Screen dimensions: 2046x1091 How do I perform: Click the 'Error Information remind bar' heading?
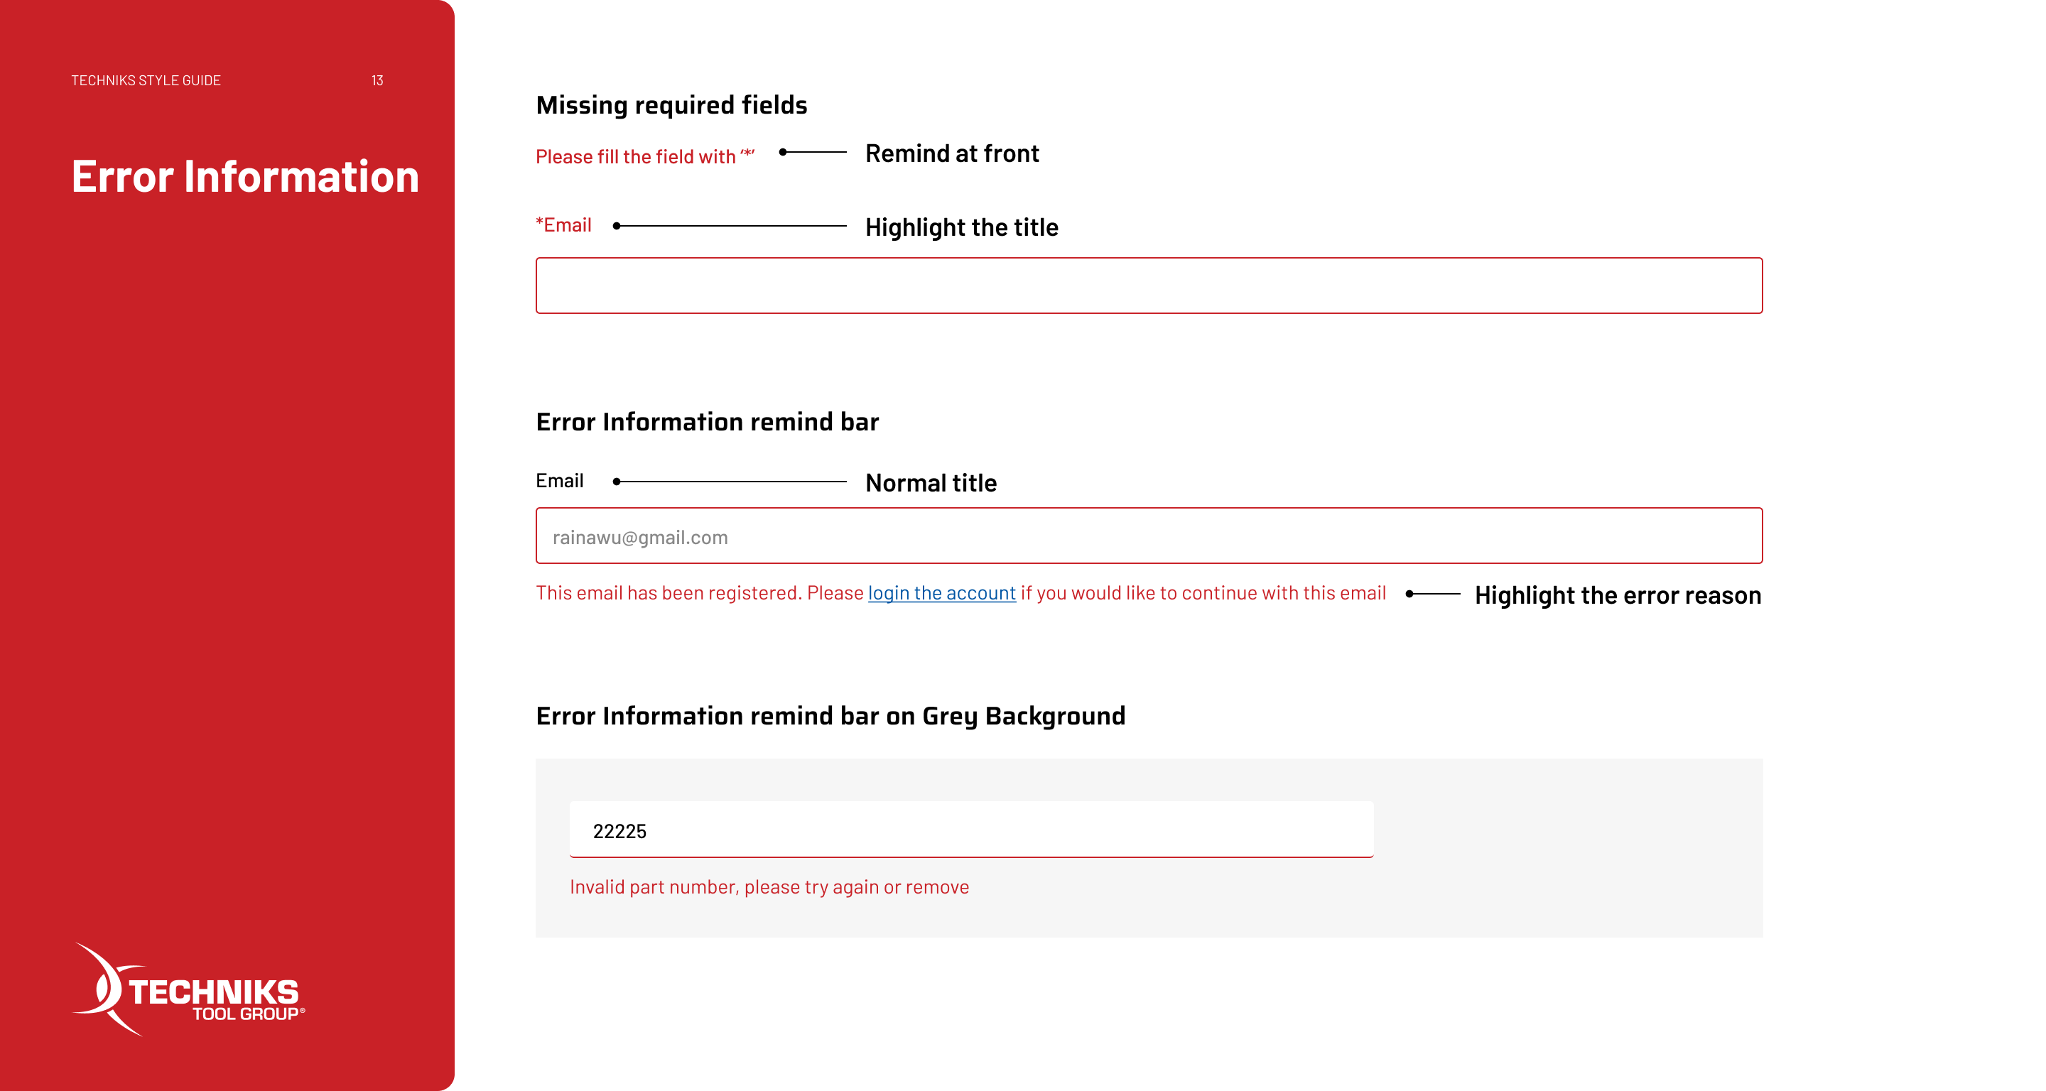coord(707,422)
